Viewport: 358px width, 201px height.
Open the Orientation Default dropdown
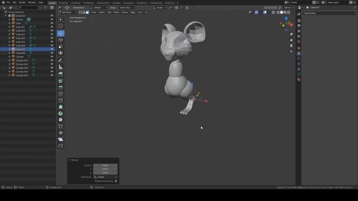tap(99, 7)
